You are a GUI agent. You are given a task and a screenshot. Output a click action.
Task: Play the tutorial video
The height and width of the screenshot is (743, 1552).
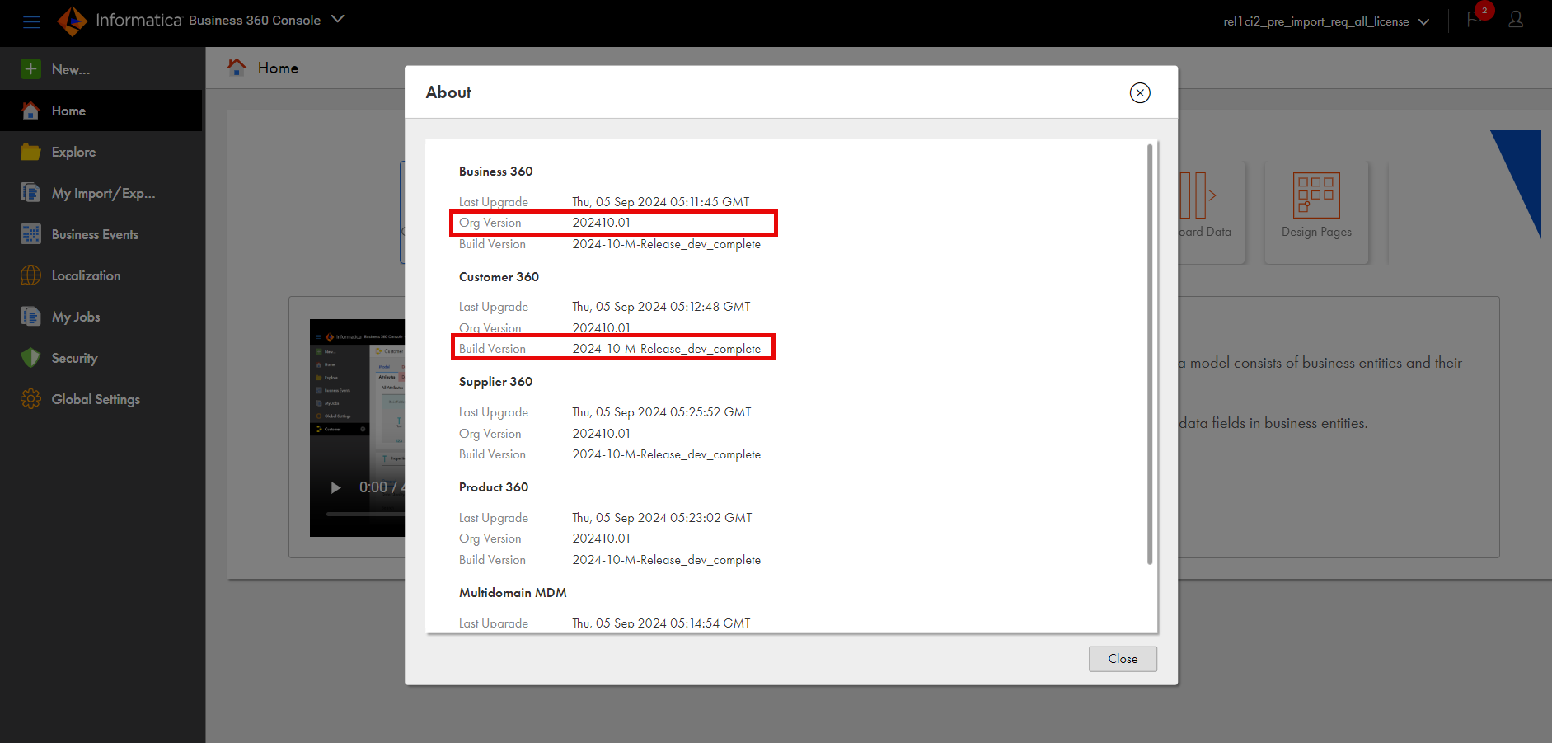335,487
